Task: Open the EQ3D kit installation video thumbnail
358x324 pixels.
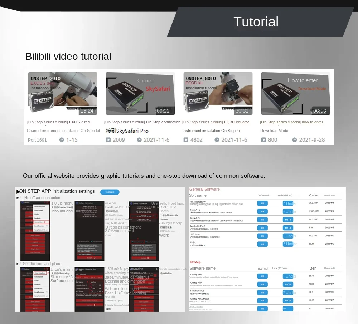Action: (218, 93)
